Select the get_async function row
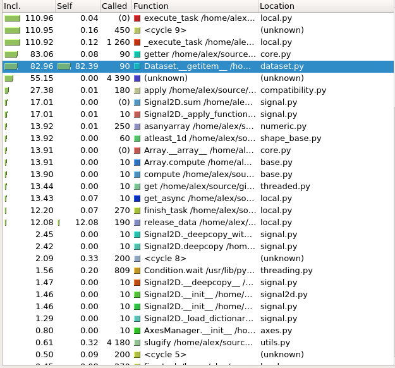The image size is (395, 368). pyautogui.click(x=198, y=199)
